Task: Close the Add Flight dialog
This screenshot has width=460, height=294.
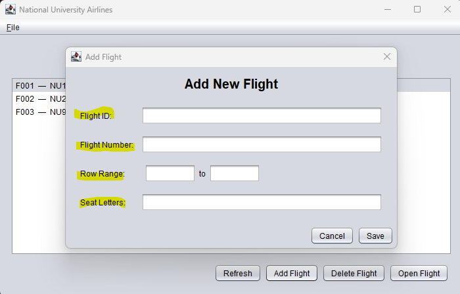Action: click(x=387, y=56)
